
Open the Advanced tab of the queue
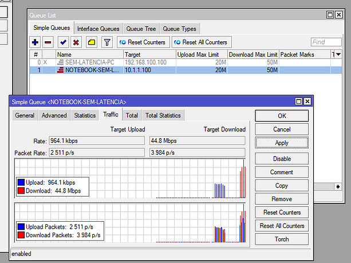[x=54, y=115]
